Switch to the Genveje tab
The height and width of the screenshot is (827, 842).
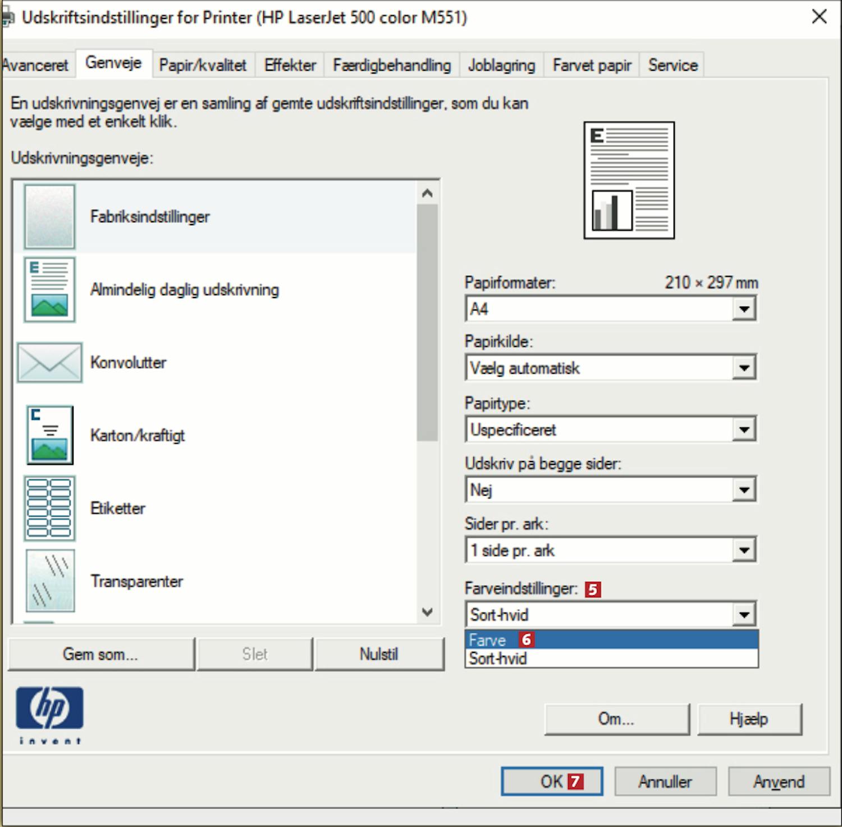point(113,63)
